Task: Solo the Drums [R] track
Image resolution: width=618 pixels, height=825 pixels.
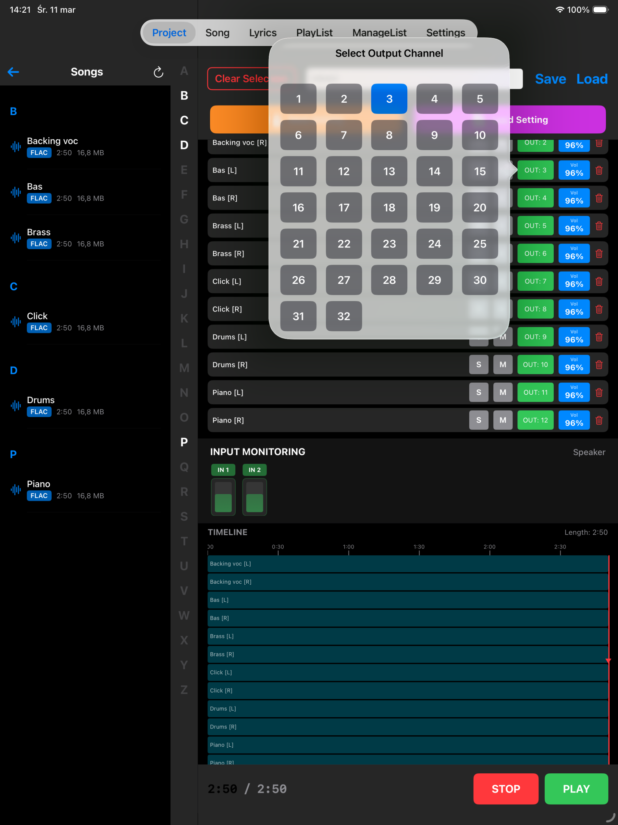Action: 479,364
